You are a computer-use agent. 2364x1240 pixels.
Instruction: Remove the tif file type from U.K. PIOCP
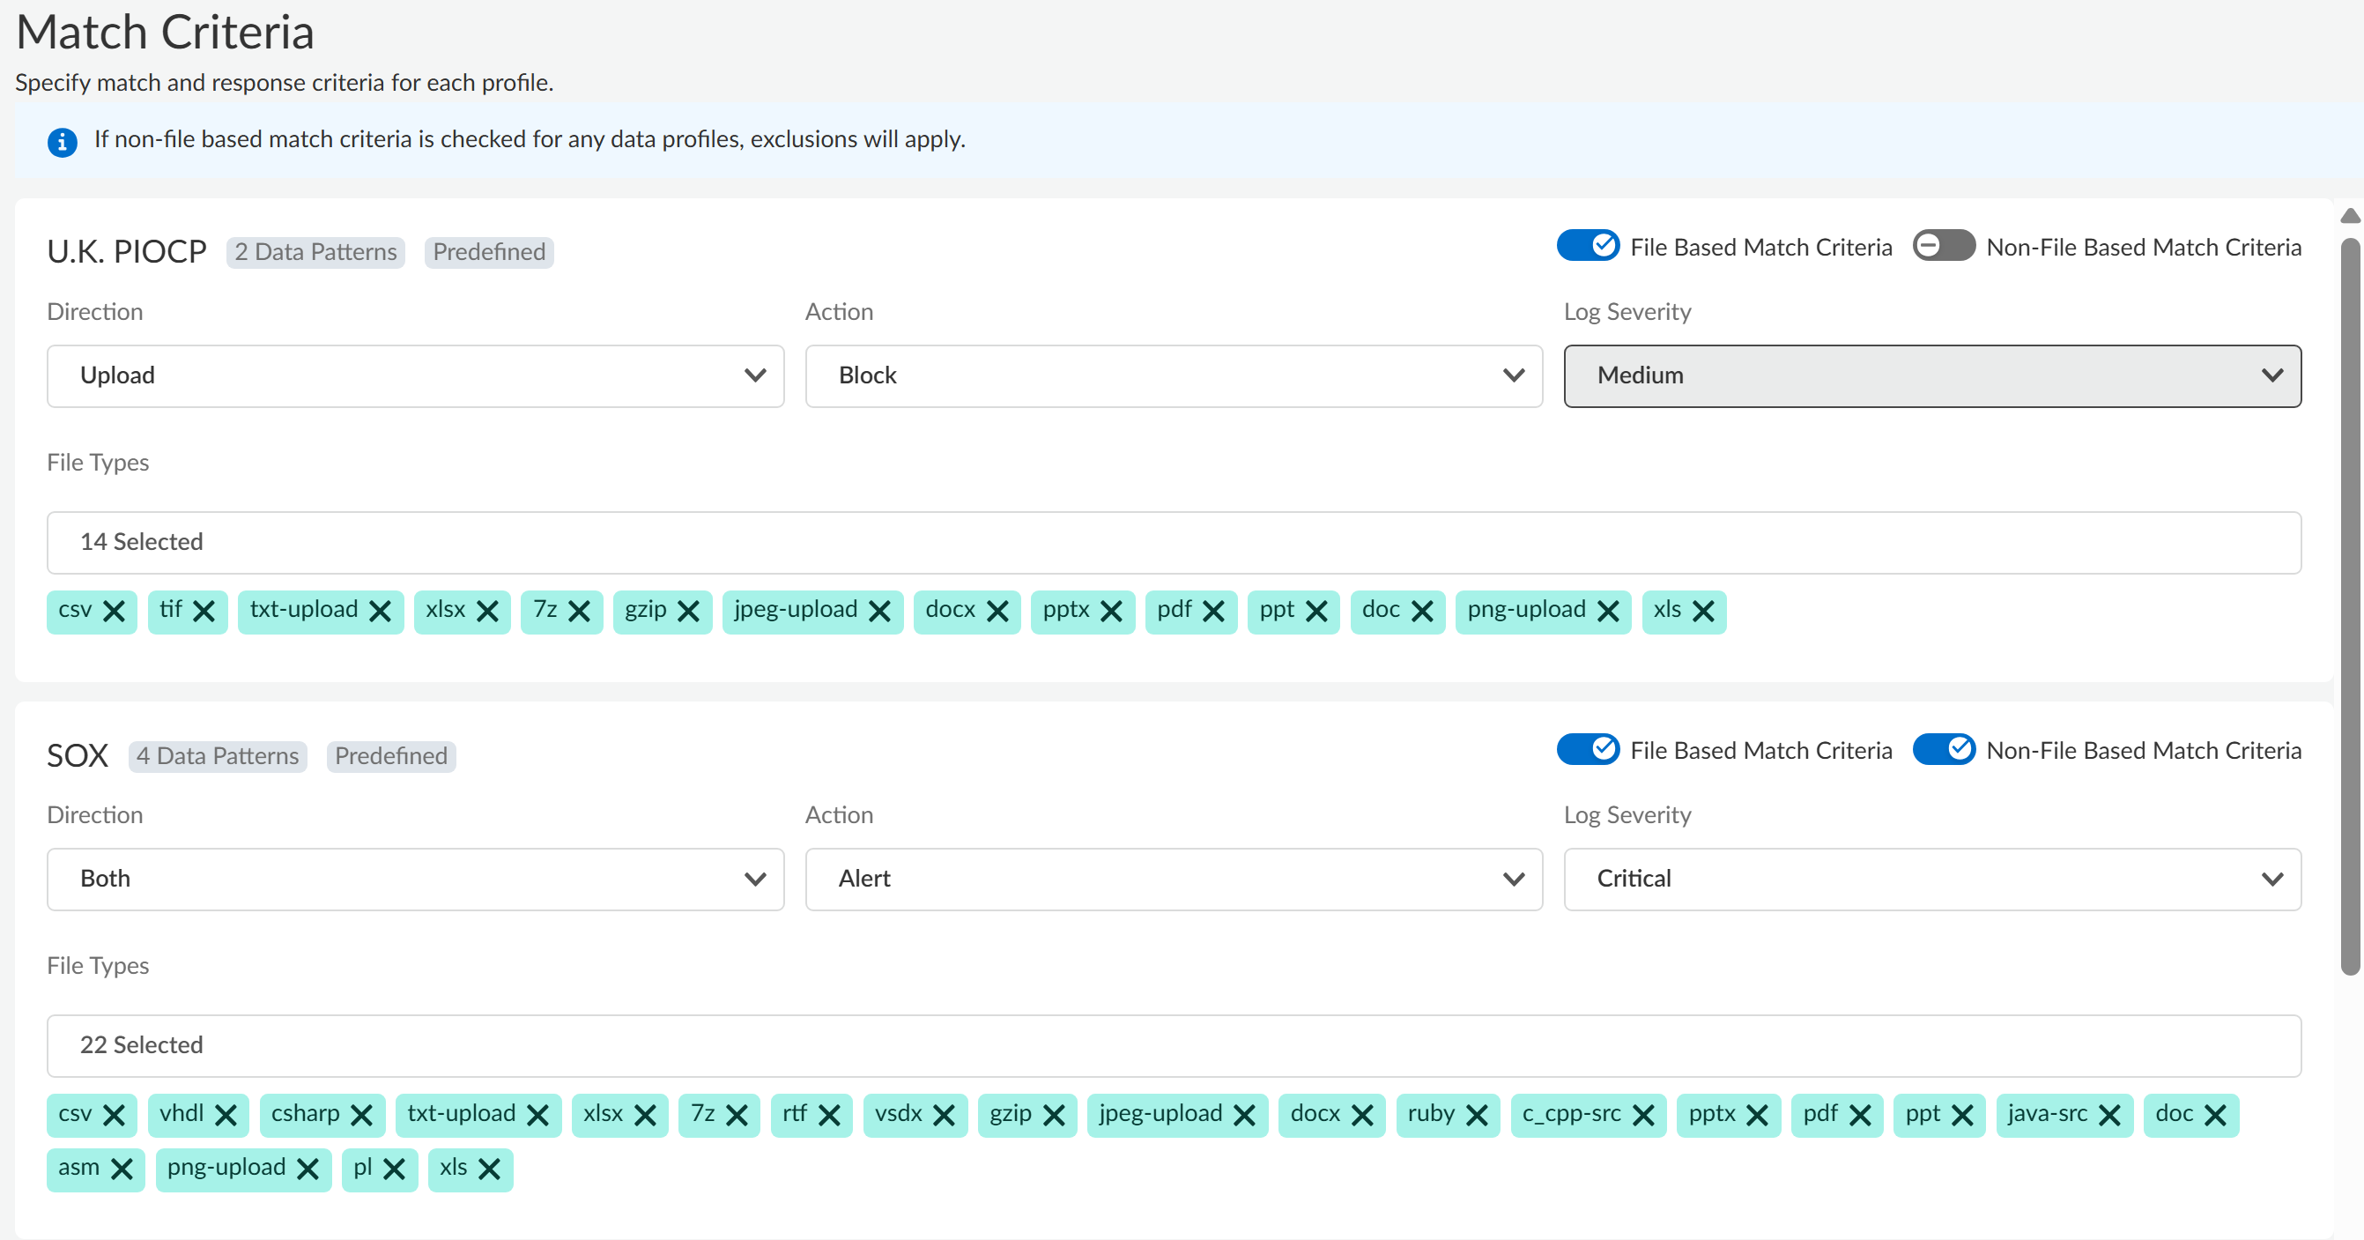click(204, 612)
